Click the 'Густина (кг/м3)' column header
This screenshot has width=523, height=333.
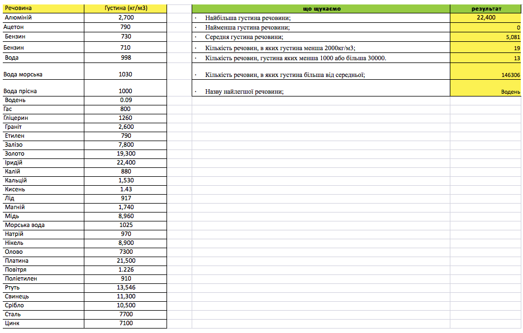coord(126,9)
